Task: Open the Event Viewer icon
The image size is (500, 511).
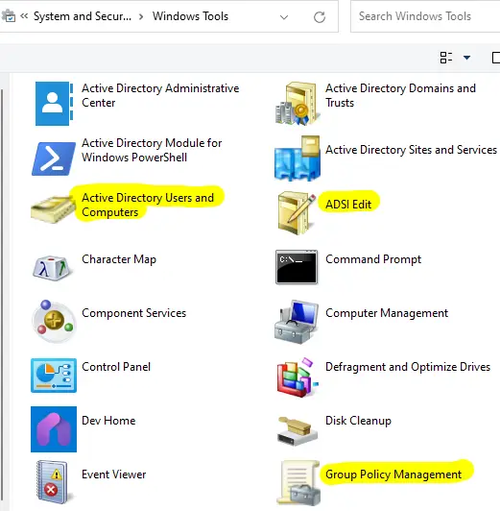Action: [x=53, y=482]
